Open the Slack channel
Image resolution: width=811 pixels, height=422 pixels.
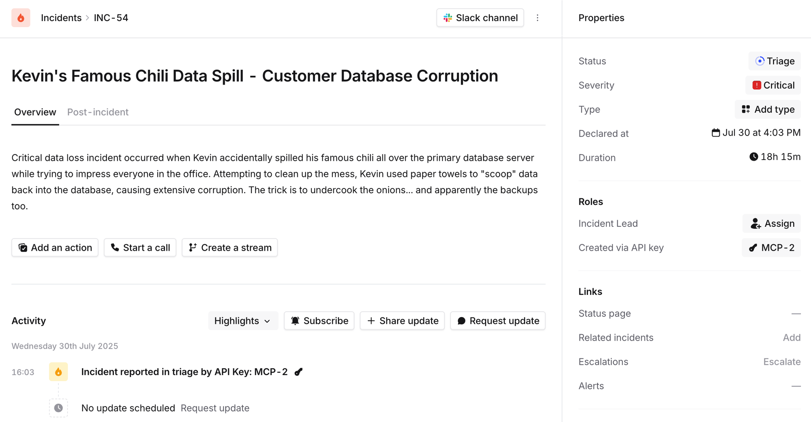pos(480,18)
